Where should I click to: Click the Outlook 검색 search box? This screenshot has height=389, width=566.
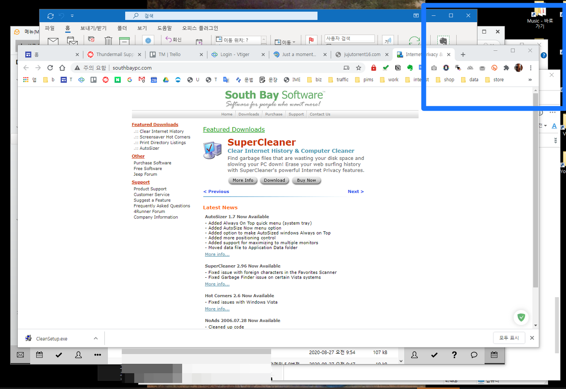pyautogui.click(x=221, y=16)
